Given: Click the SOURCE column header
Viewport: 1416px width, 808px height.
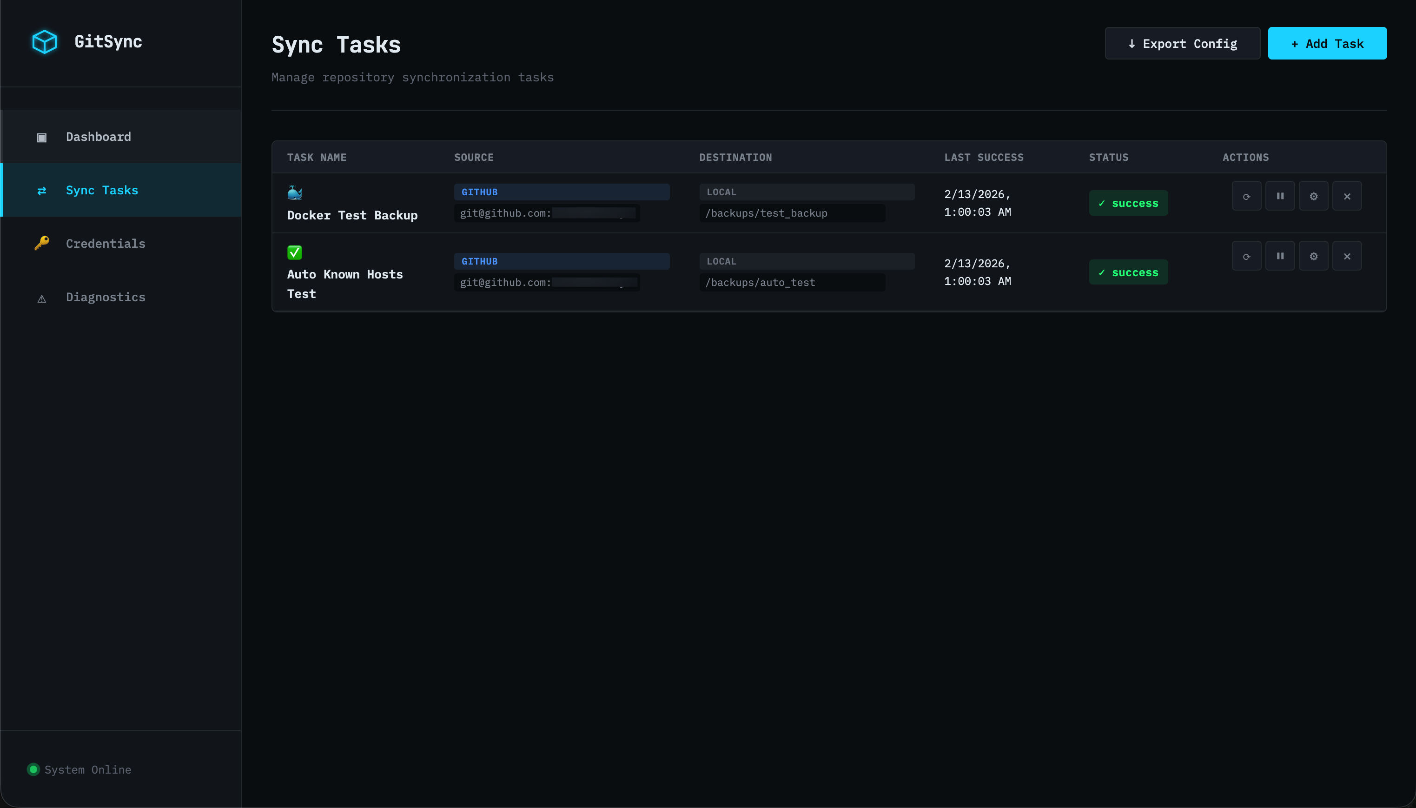Looking at the screenshot, I should (x=474, y=158).
